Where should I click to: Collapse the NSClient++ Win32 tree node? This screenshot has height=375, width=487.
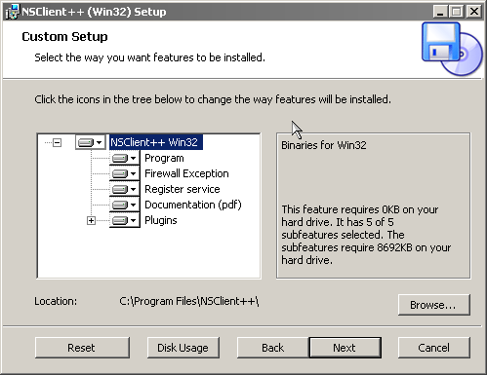pos(58,142)
